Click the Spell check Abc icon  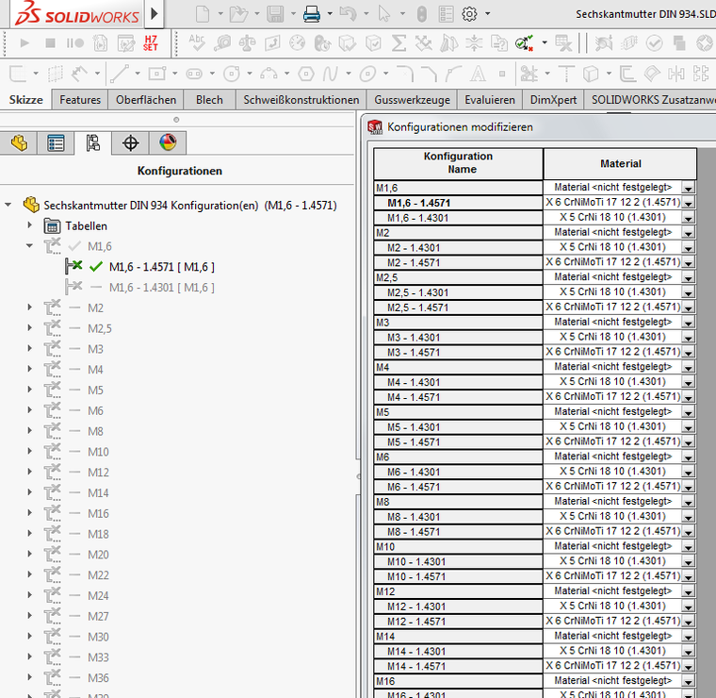196,43
